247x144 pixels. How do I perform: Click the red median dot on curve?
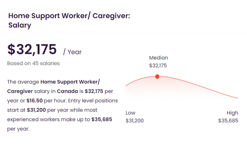[x=157, y=77]
